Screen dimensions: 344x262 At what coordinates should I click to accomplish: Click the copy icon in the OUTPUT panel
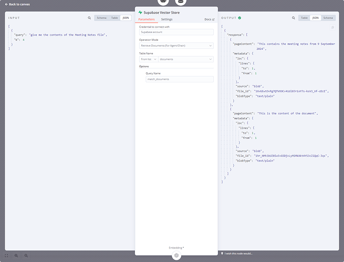pyautogui.click(x=332, y=27)
